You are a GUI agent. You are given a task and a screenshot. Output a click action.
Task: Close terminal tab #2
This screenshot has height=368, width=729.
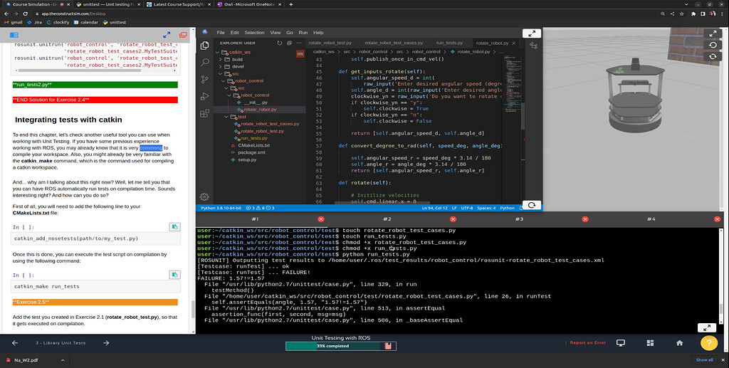pos(453,219)
